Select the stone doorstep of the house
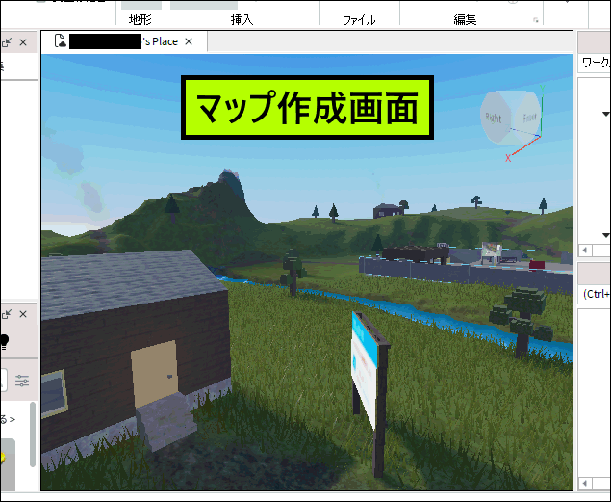 pyautogui.click(x=167, y=421)
